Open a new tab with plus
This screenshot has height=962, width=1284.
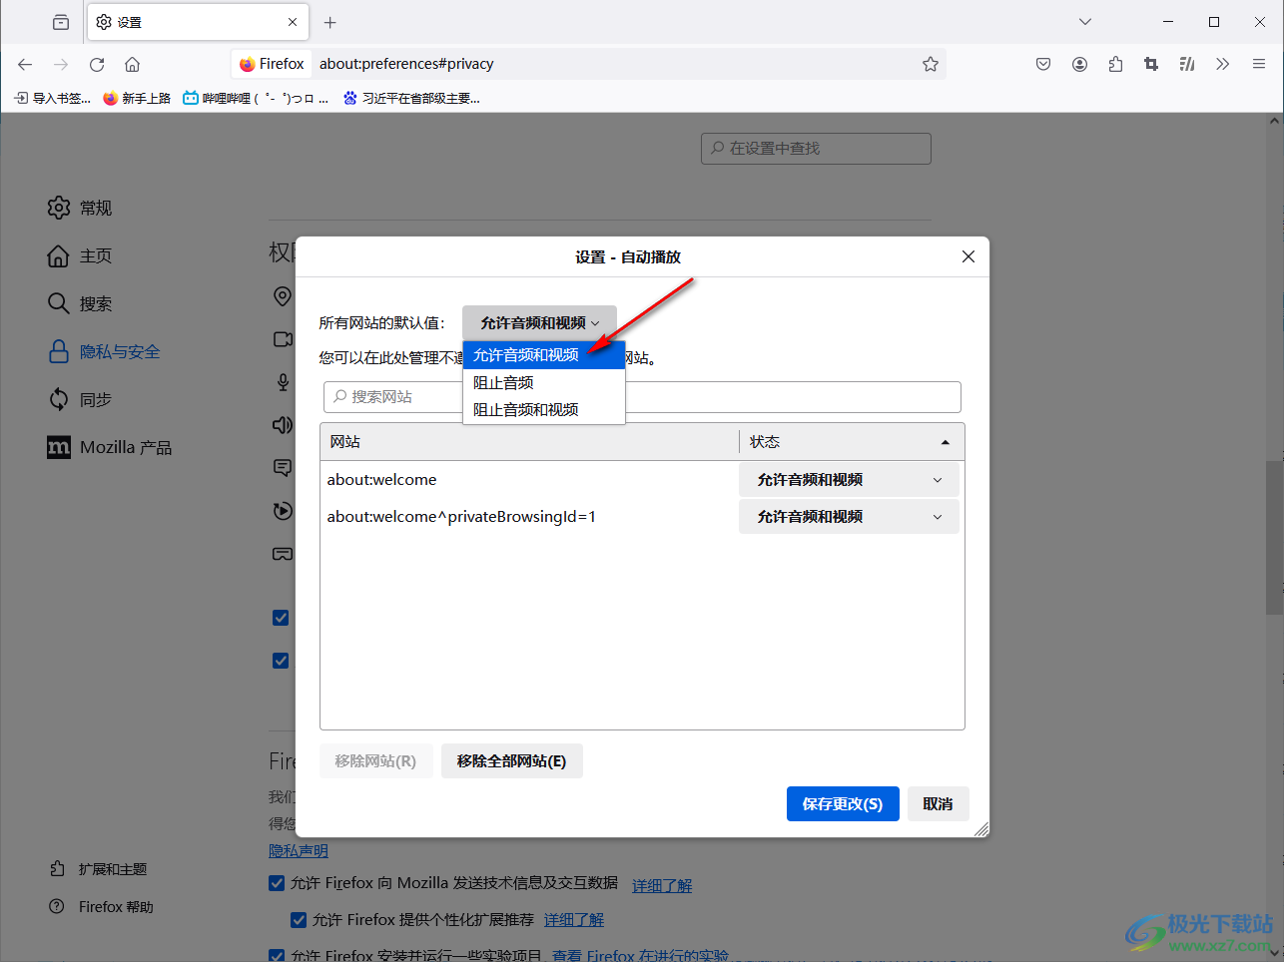[x=330, y=22]
